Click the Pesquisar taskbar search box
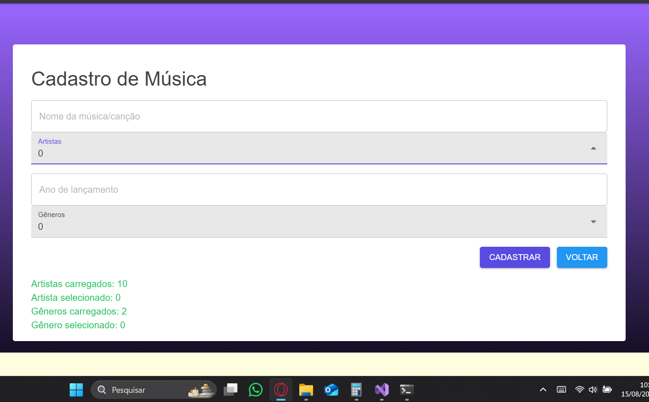The image size is (649, 402). point(154,390)
